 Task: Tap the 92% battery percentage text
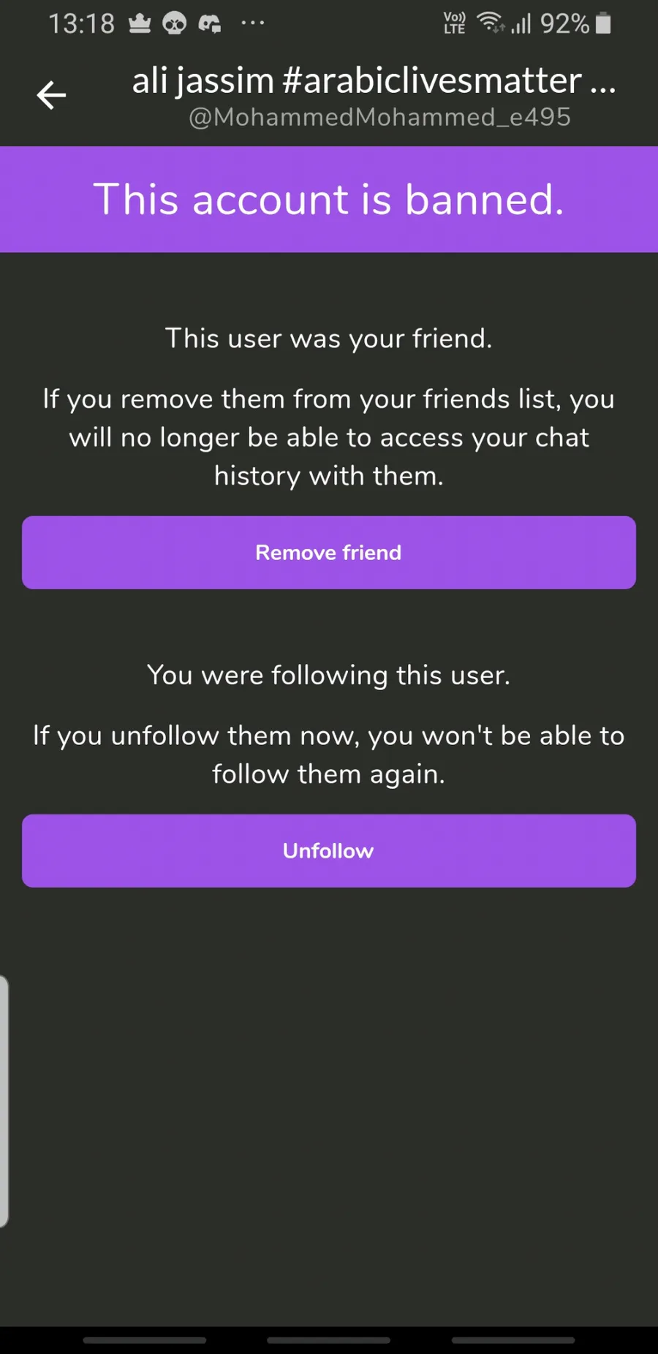click(x=564, y=24)
